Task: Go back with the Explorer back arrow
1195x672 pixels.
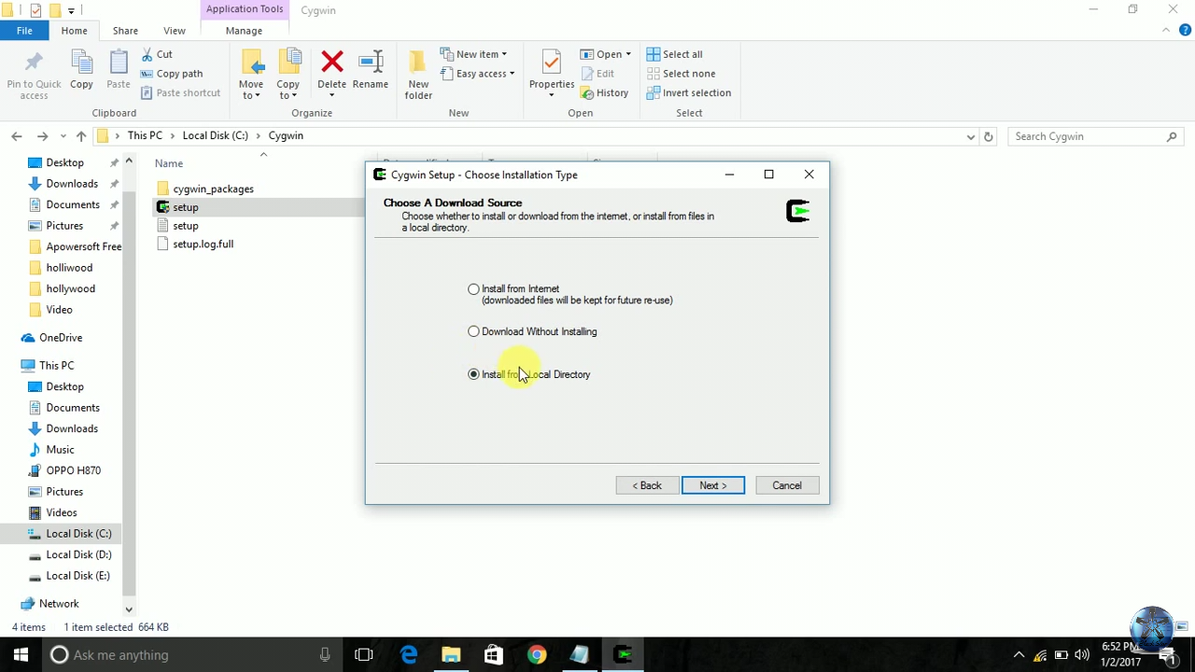Action: [x=17, y=136]
